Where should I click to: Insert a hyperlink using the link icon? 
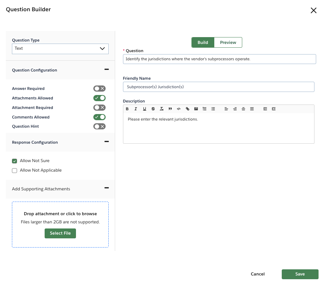187,109
